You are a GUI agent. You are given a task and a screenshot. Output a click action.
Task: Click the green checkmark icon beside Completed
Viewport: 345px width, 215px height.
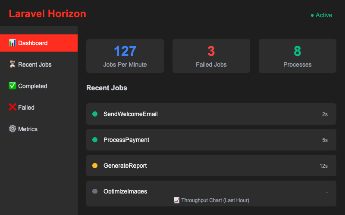[x=13, y=86]
